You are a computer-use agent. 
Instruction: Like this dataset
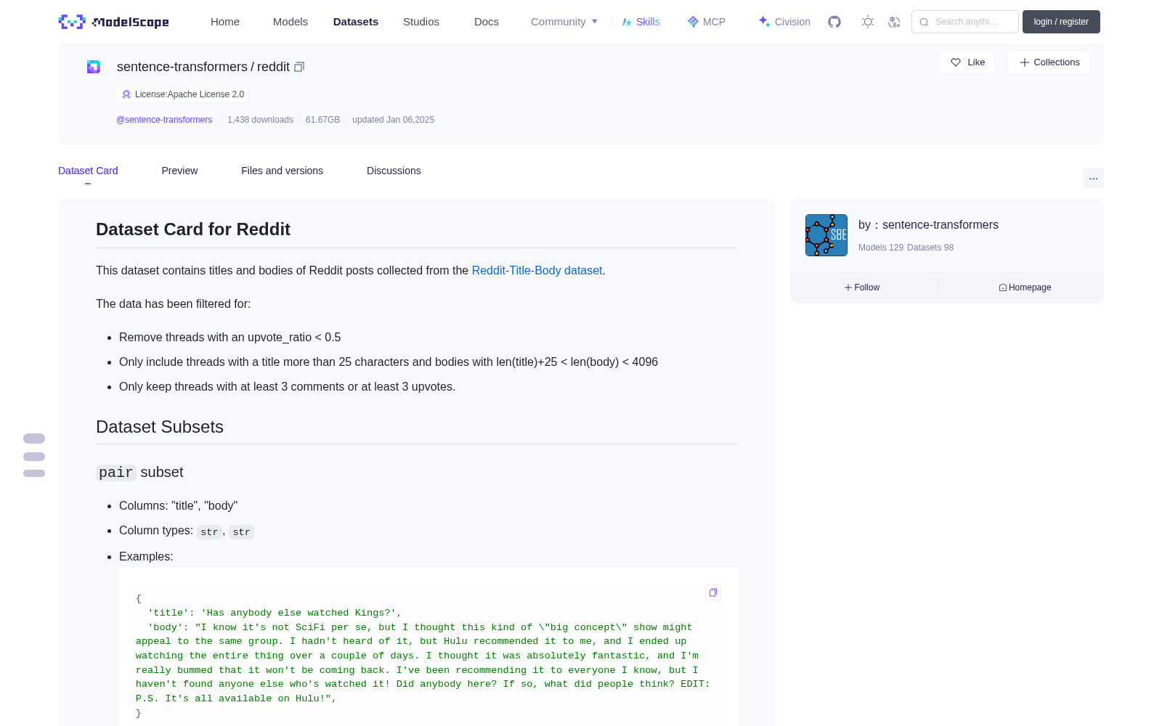(x=967, y=62)
